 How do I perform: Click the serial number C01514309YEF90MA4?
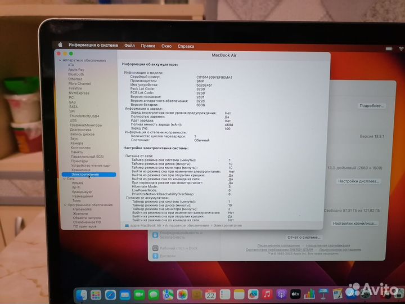[x=214, y=77]
